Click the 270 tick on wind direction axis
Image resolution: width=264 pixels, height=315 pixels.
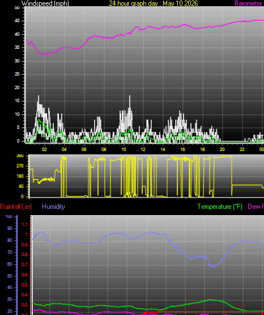point(20,166)
